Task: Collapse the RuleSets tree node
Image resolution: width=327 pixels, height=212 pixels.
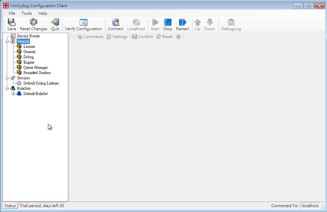Action: coord(7,88)
